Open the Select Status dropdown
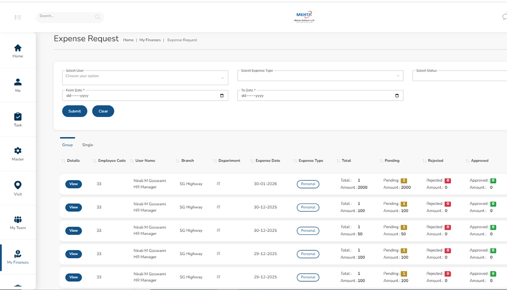 point(459,76)
